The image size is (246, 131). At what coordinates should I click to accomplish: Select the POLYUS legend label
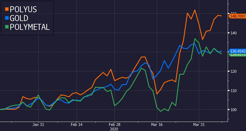coord(23,9)
